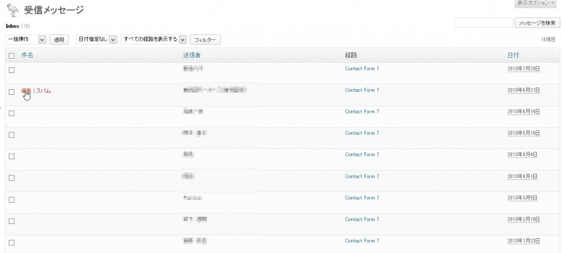Click the Inbox view filter link
The image size is (562, 253).
12,26
